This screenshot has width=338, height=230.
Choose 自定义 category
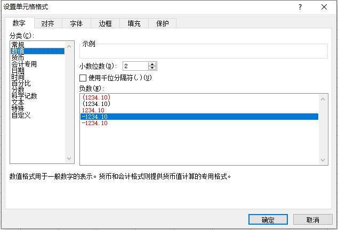[x=21, y=116]
